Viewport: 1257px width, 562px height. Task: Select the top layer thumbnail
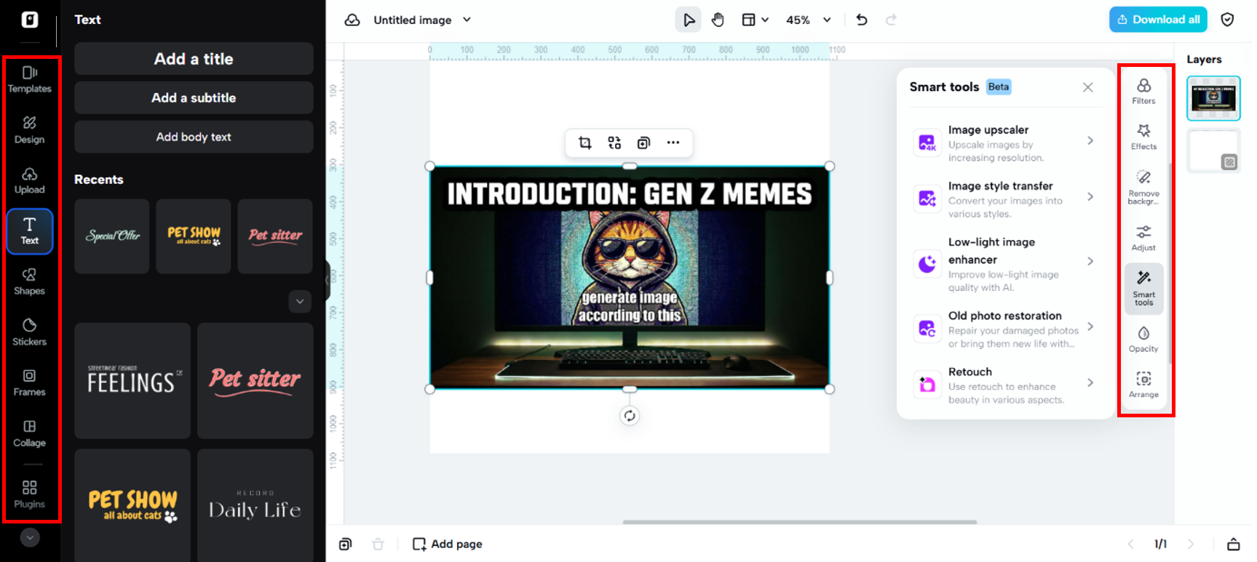(x=1213, y=98)
